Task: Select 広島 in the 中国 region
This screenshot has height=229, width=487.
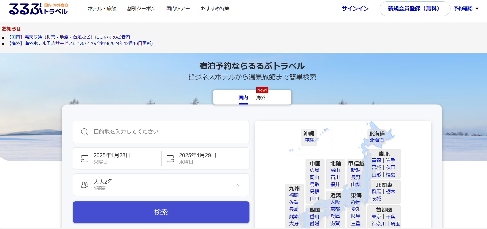Action: point(314,170)
